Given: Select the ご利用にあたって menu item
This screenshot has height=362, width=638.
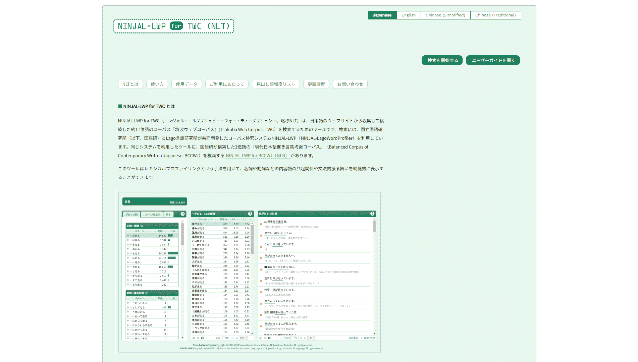Looking at the screenshot, I should [227, 84].
